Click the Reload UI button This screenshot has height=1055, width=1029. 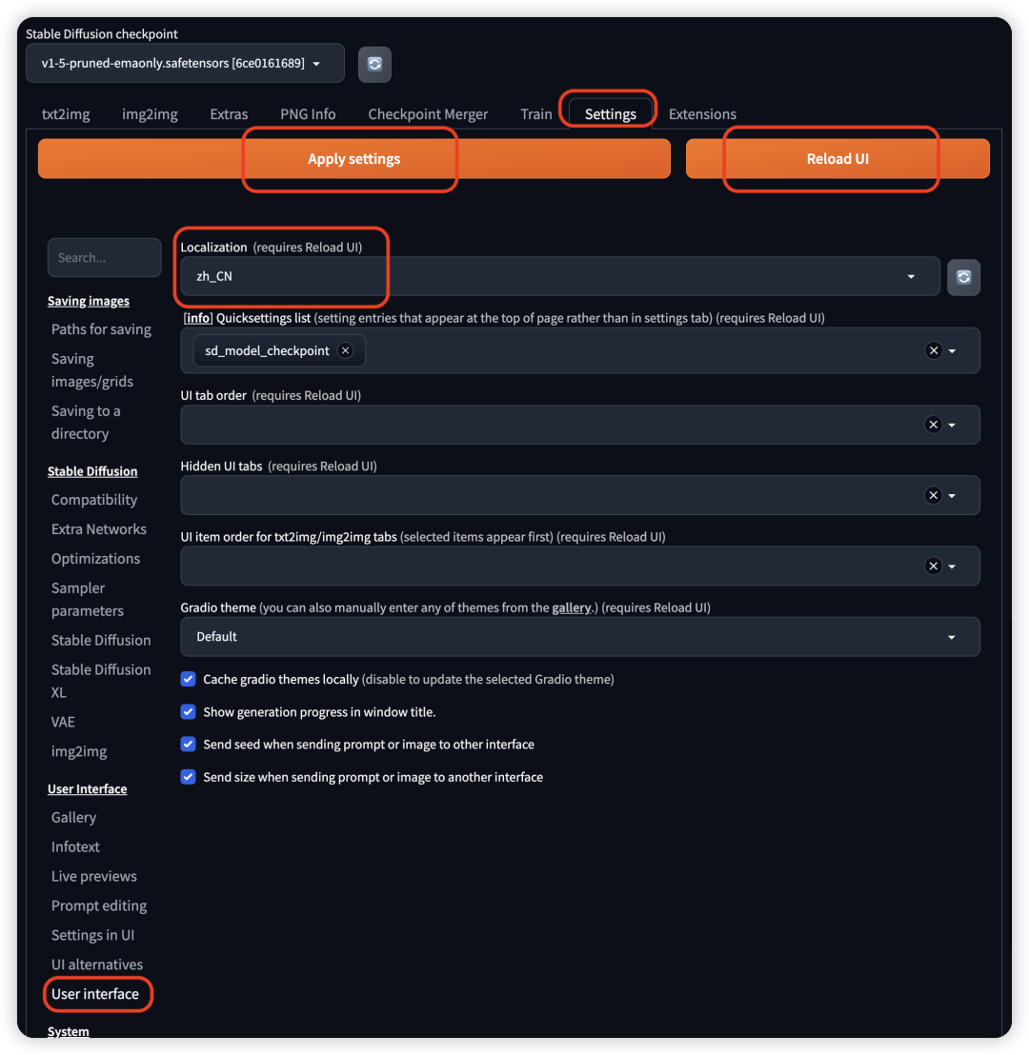pos(837,159)
